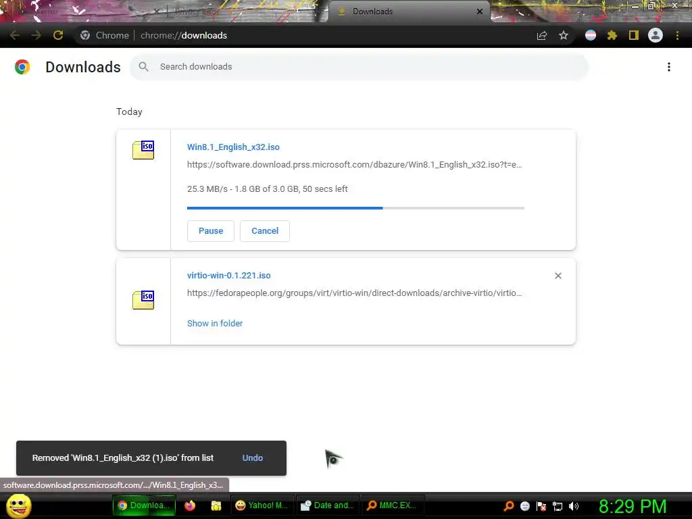The height and width of the screenshot is (519, 692).
Task: Click the network computer tray icon
Action: (558, 506)
